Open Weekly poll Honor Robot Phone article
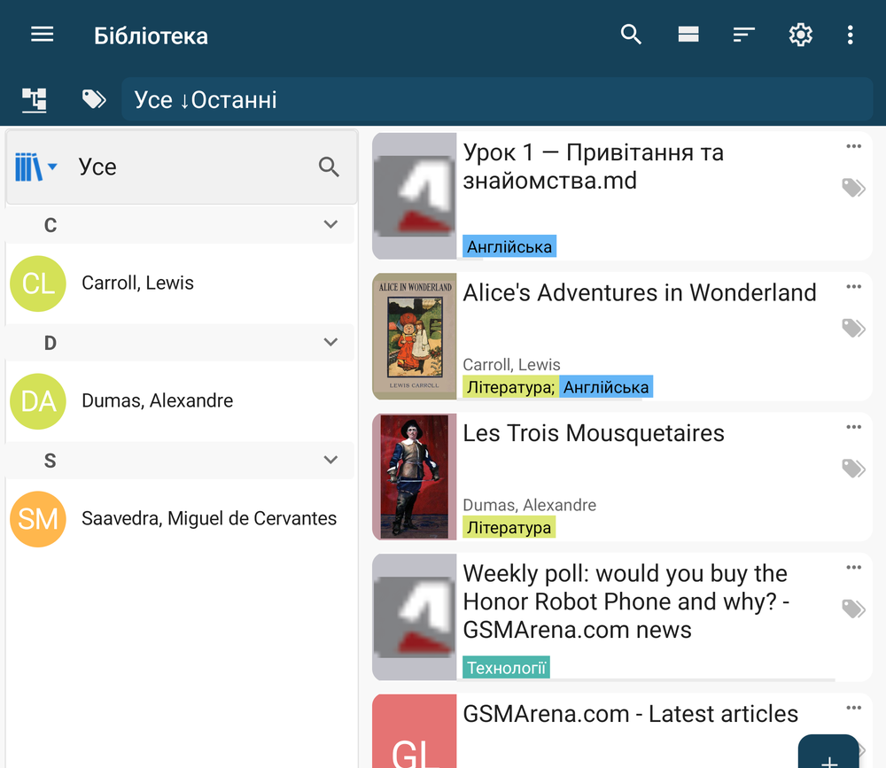Screen dimensions: 886x768 point(626,601)
